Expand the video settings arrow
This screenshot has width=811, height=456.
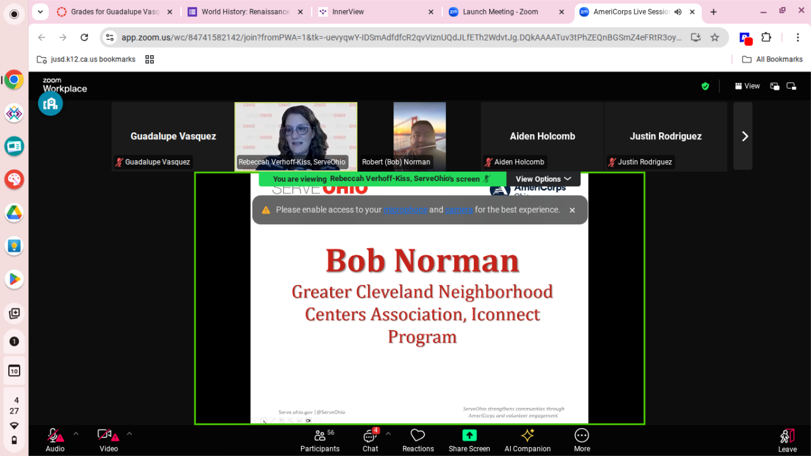(129, 434)
